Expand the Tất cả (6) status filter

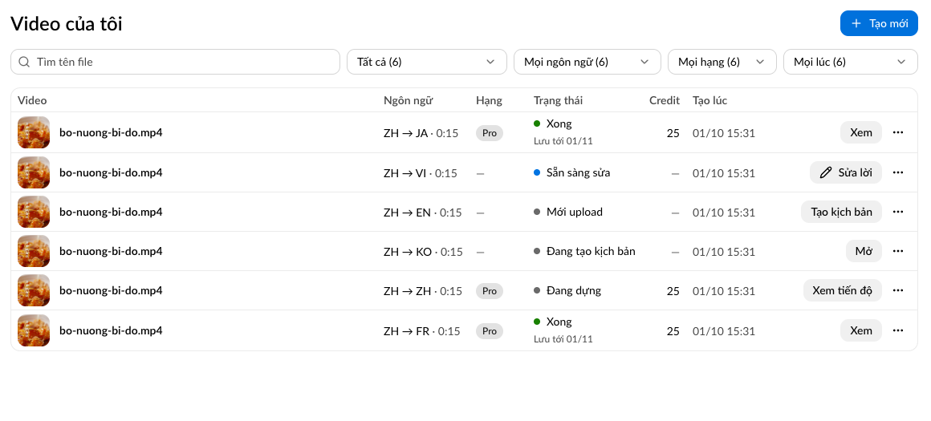click(x=426, y=62)
